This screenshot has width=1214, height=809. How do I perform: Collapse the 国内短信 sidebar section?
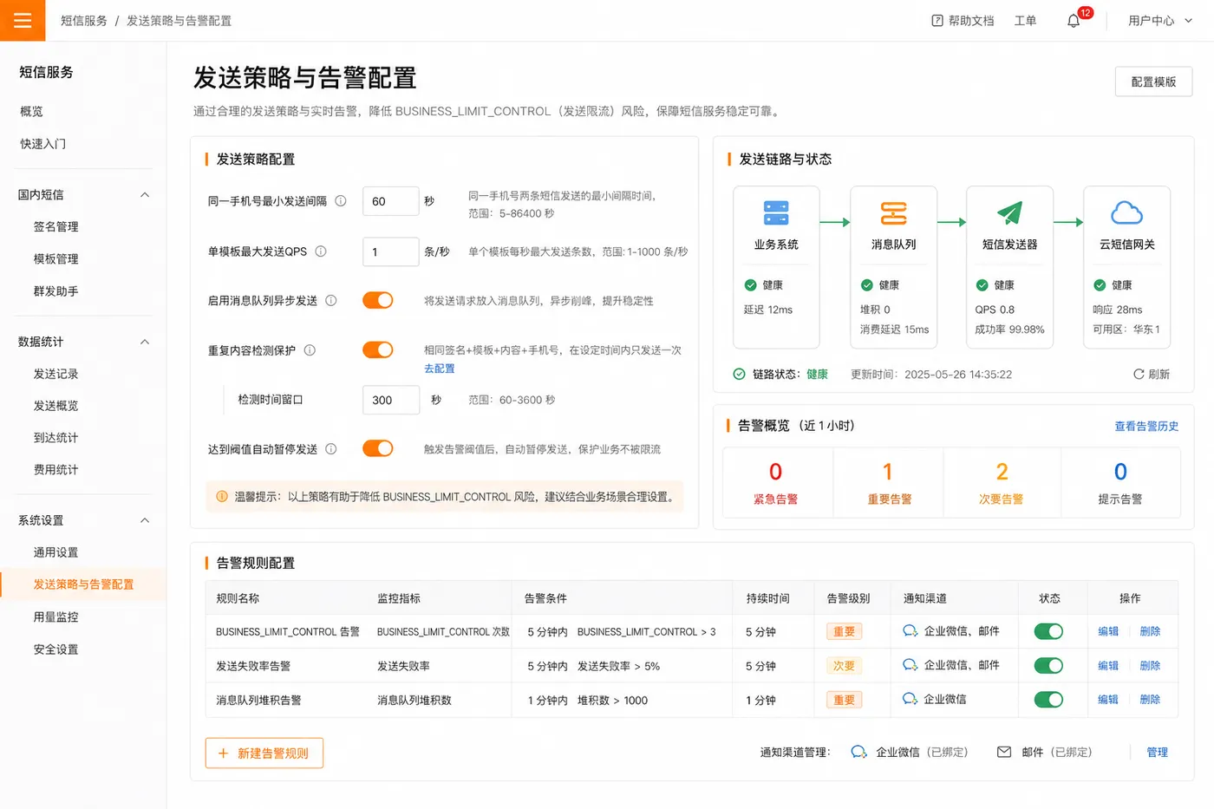click(x=145, y=195)
